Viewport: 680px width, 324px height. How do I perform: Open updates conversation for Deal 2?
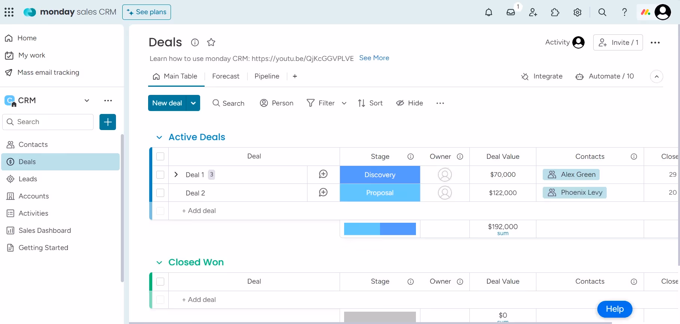click(323, 192)
